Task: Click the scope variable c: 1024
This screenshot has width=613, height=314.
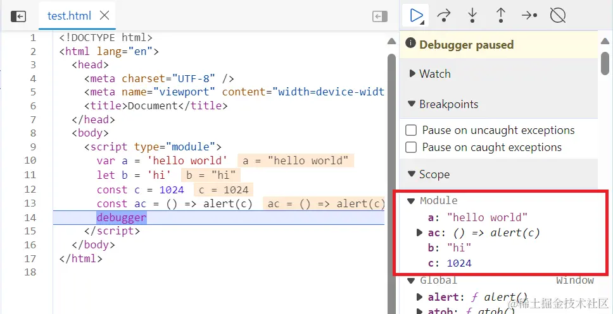Action: click(450, 263)
